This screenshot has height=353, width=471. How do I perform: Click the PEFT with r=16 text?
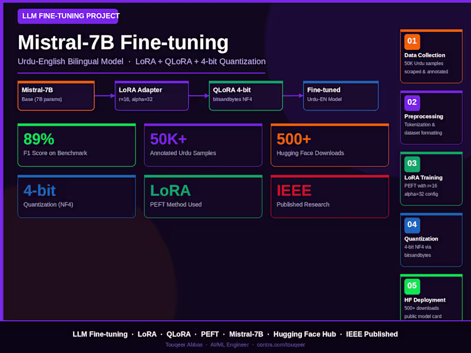click(421, 186)
